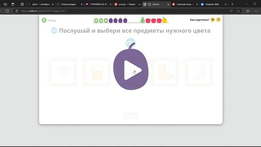Open browser settings and more menu
The image size is (261, 147).
(256, 11)
